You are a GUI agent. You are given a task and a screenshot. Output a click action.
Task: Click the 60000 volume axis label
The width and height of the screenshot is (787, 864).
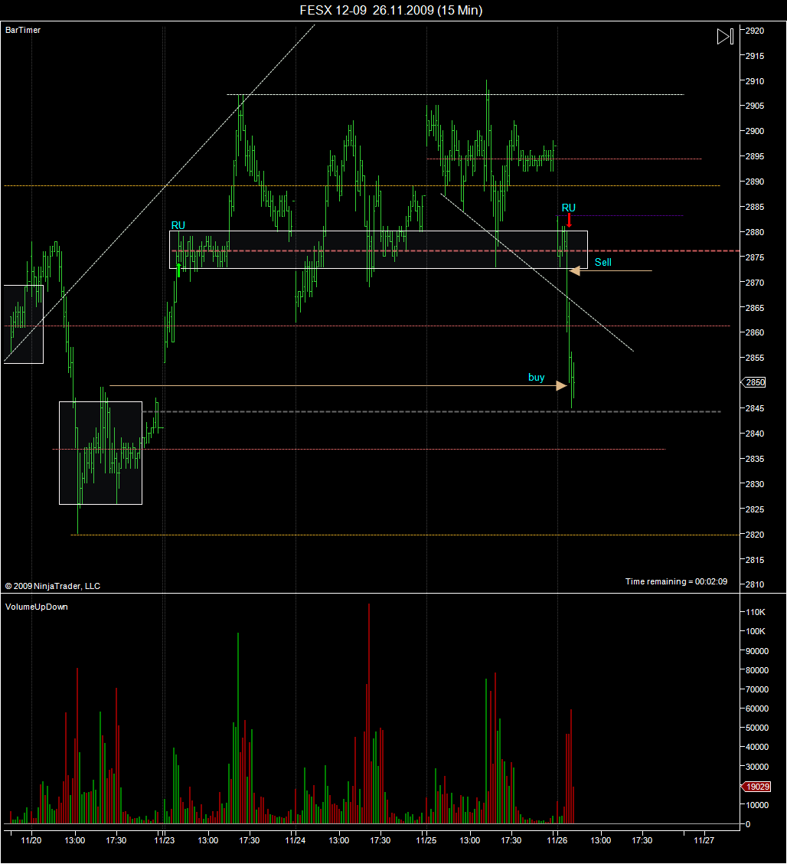click(x=757, y=709)
